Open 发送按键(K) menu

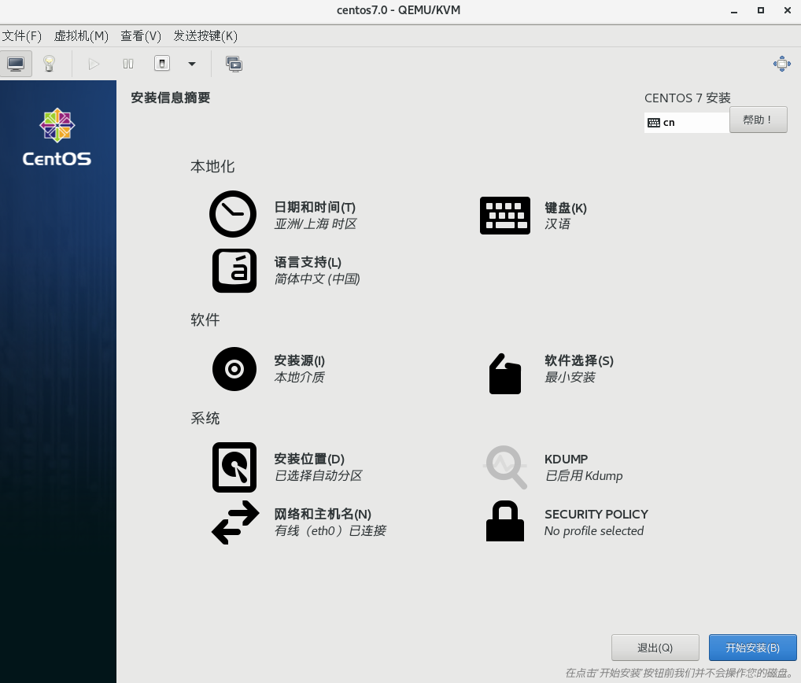[x=205, y=35]
